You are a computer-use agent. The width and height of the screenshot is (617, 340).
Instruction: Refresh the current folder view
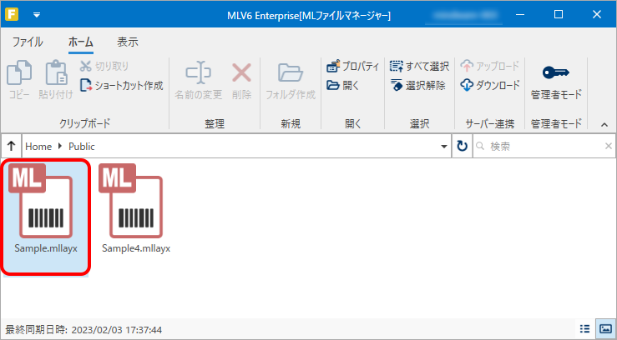coord(462,147)
